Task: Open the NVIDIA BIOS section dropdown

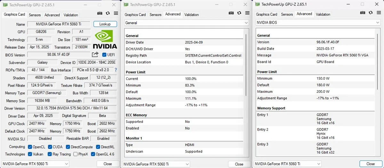Action: (318, 23)
